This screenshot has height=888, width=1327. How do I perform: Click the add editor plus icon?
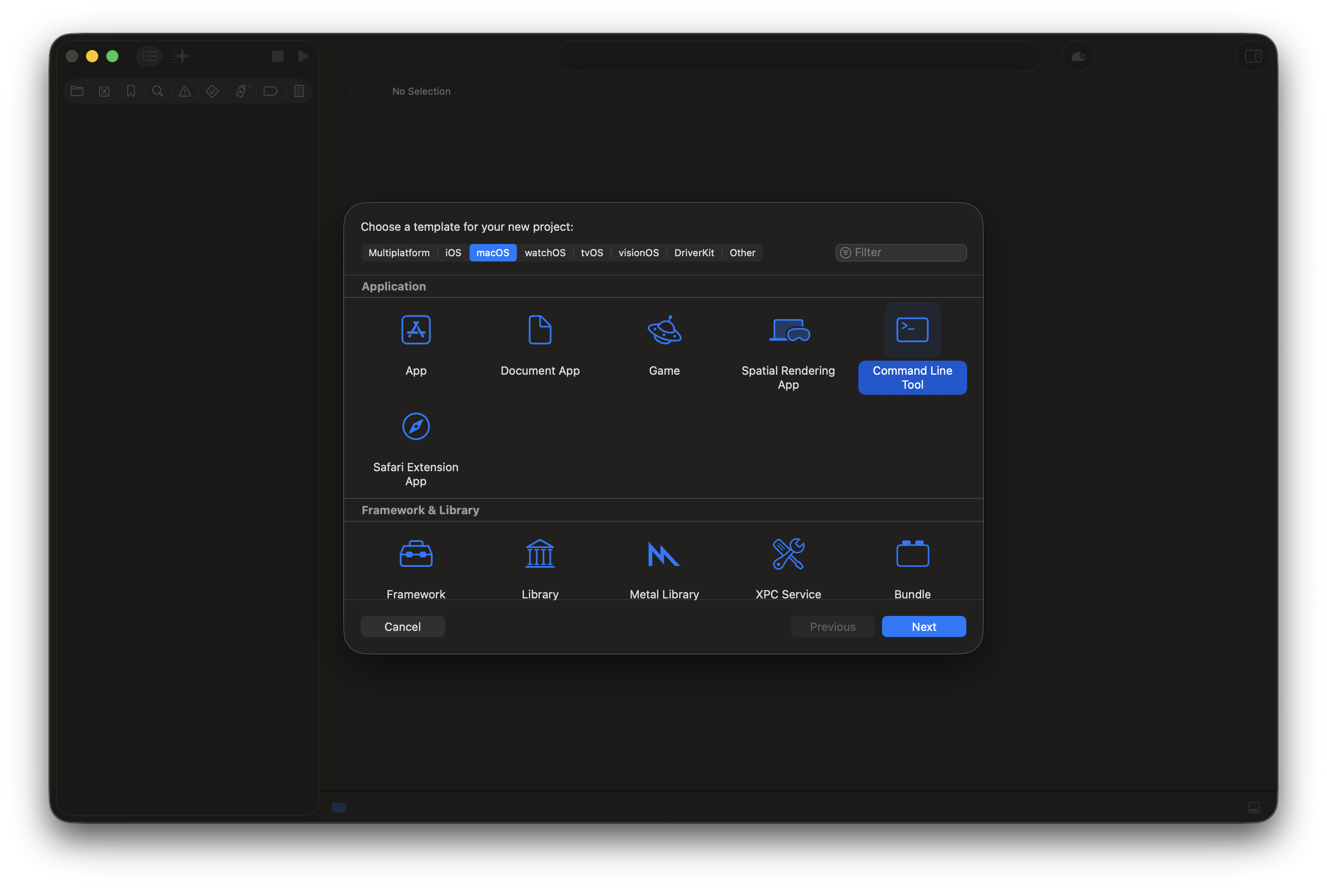[x=1257, y=91]
